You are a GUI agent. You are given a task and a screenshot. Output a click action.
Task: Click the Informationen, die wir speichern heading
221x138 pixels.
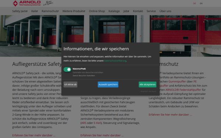(x=96, y=49)
